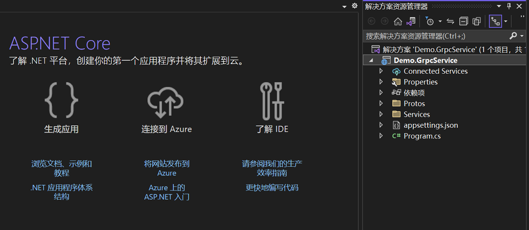
Task: Open the pending changes filter dropdown arrow
Action: click(440, 22)
